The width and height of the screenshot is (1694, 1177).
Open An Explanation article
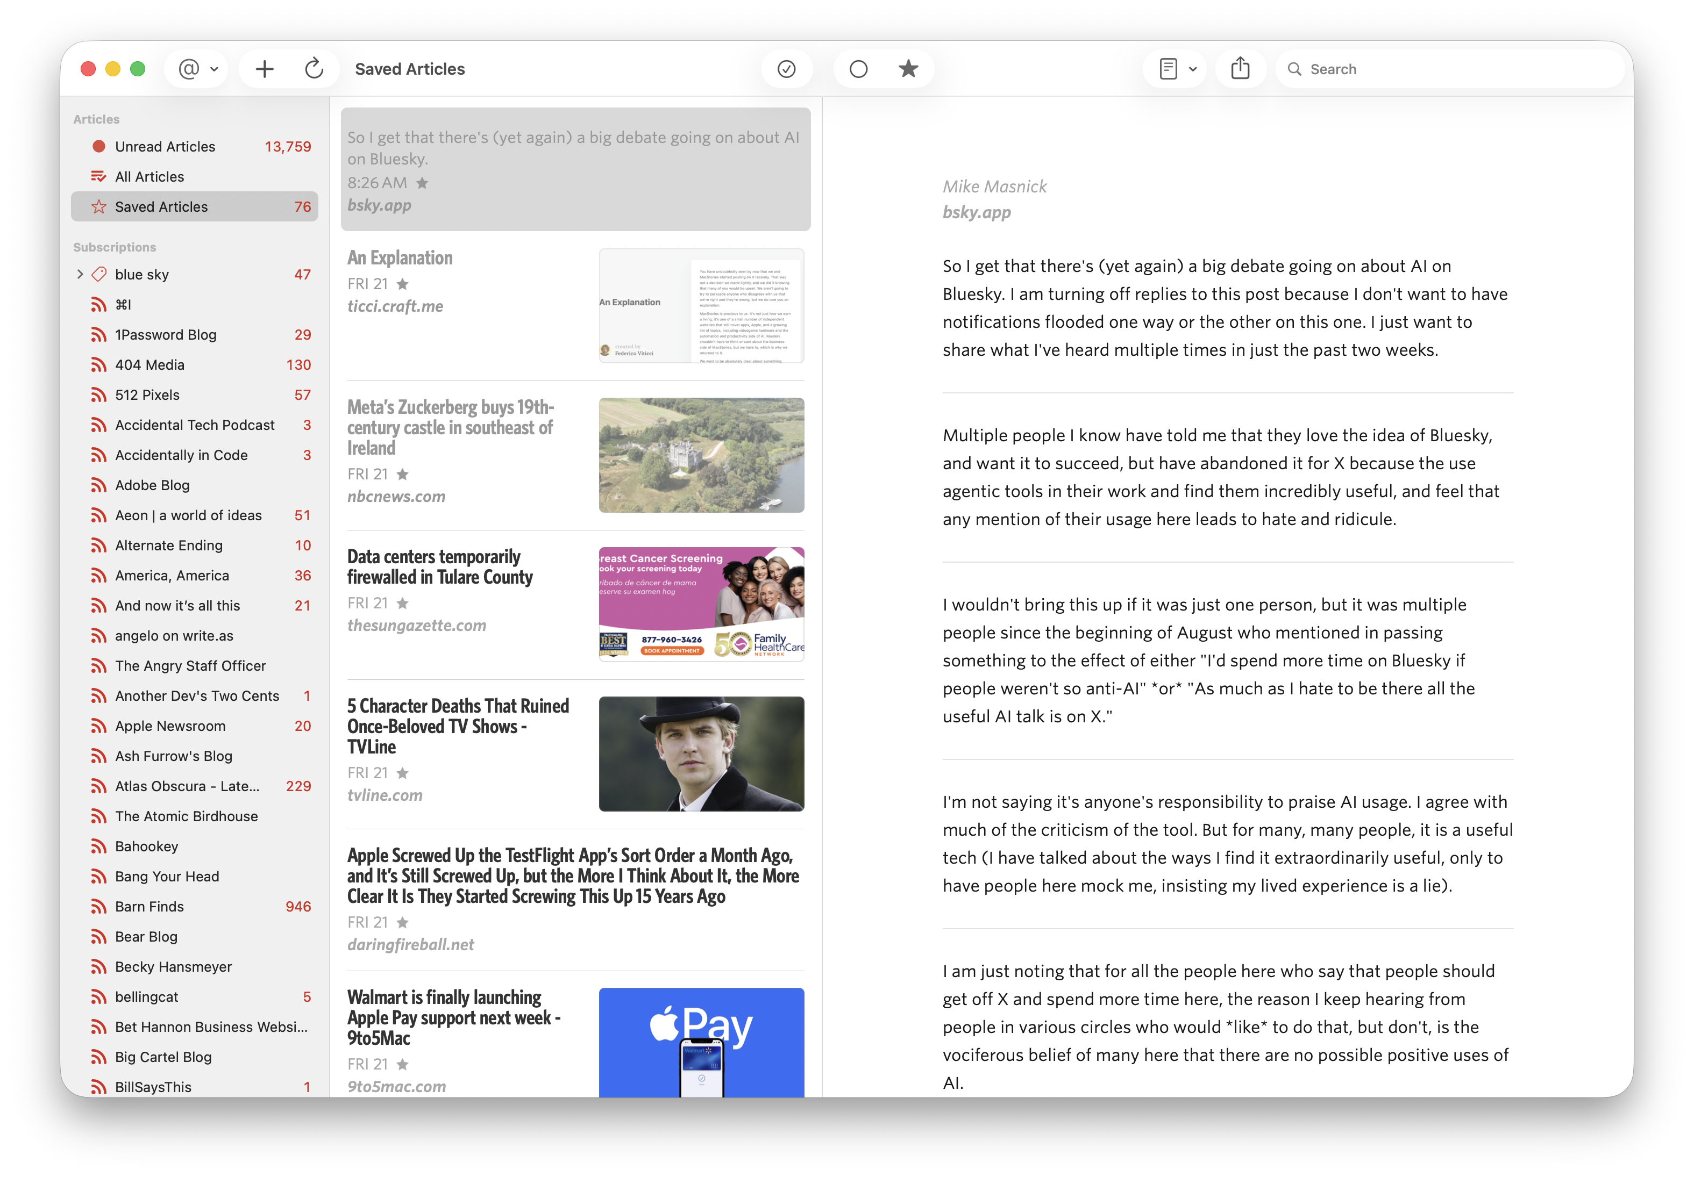coord(575,306)
